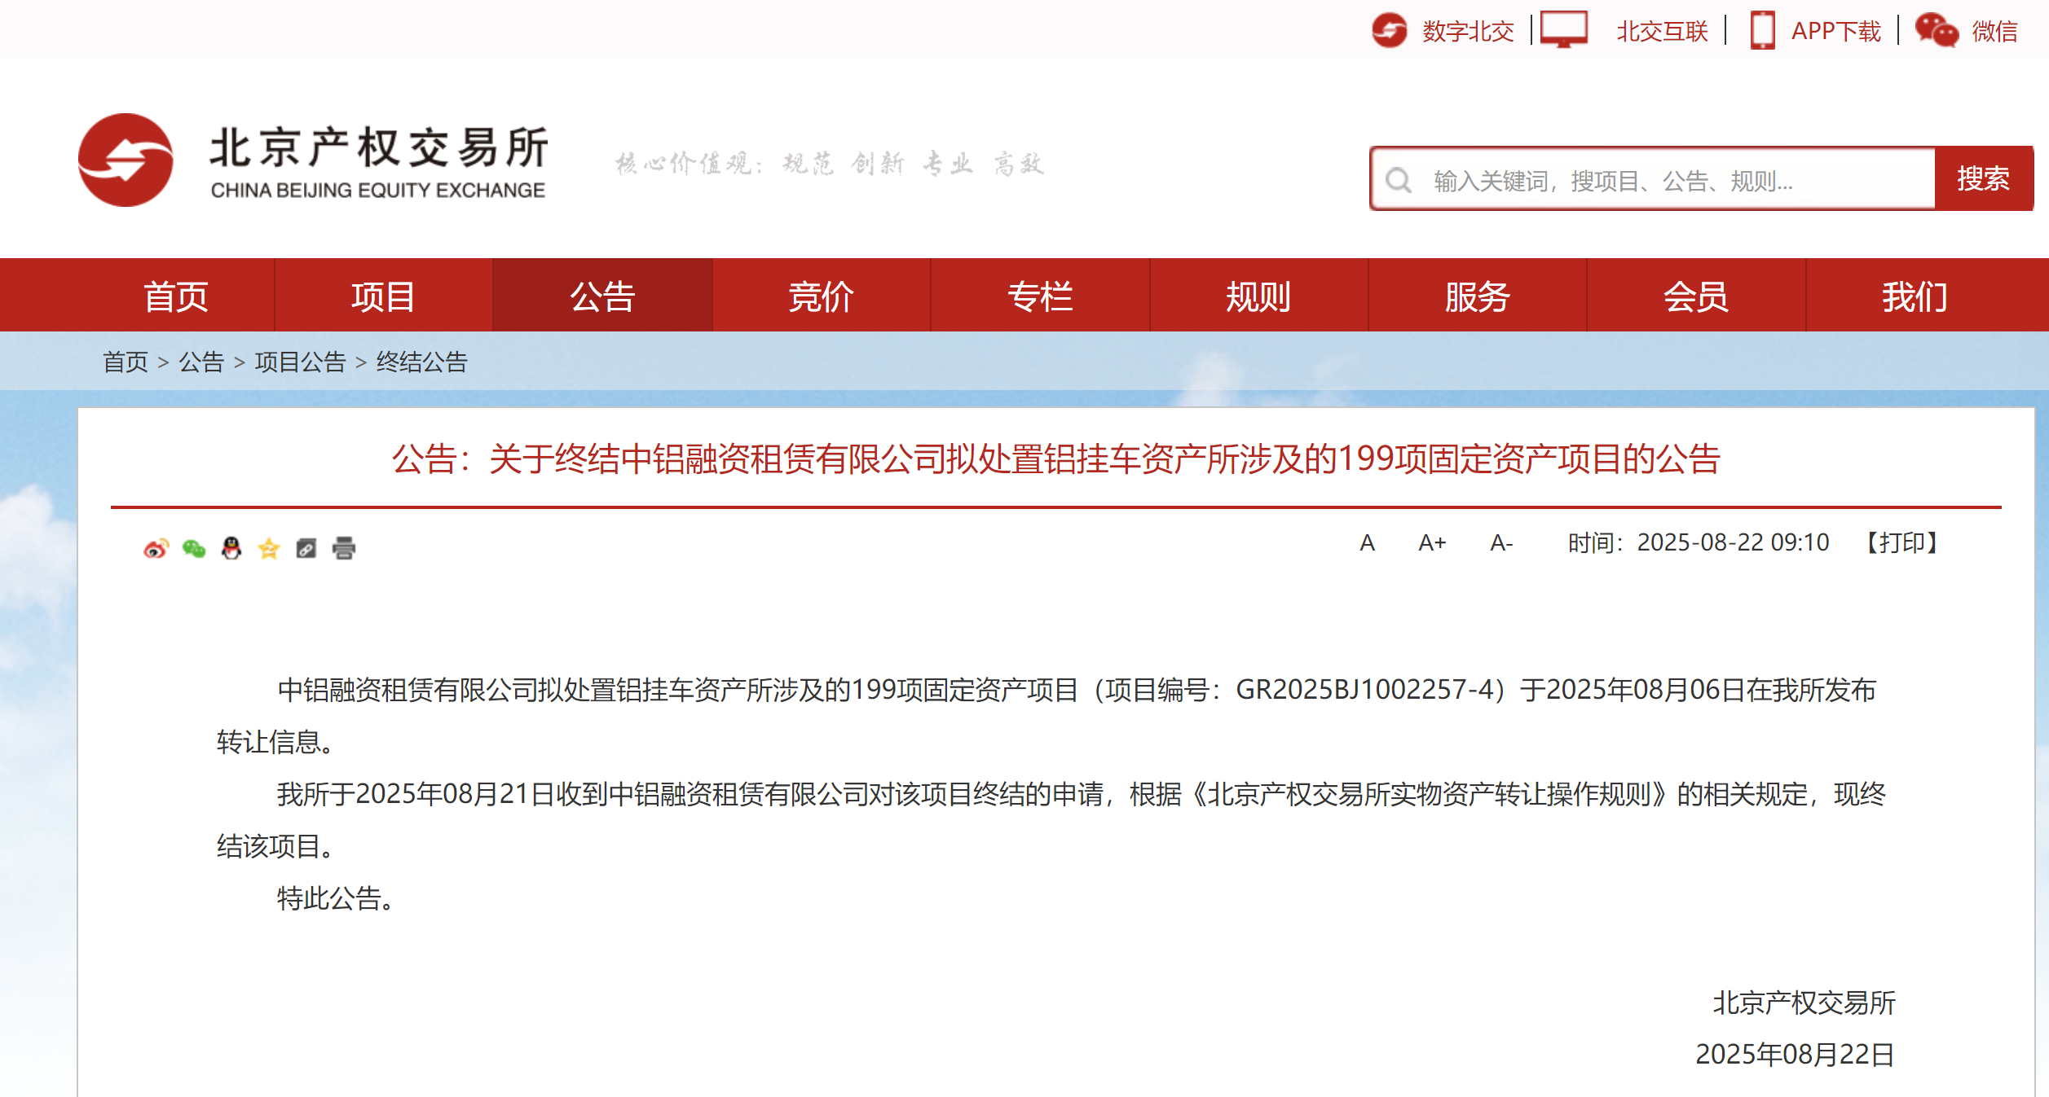
Task: Open the 北交互联 link
Action: 1663,31
